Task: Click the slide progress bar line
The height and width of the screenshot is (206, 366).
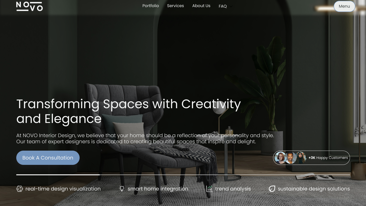Action: [183, 175]
